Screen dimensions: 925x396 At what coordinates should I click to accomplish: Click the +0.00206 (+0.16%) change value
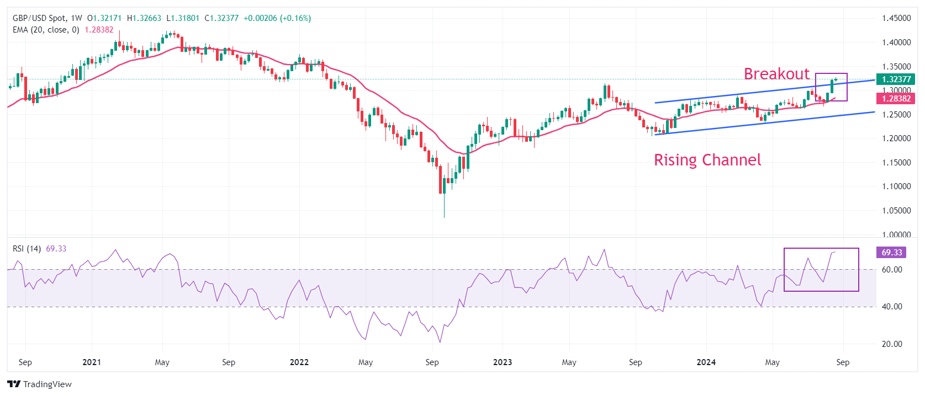pos(277,18)
